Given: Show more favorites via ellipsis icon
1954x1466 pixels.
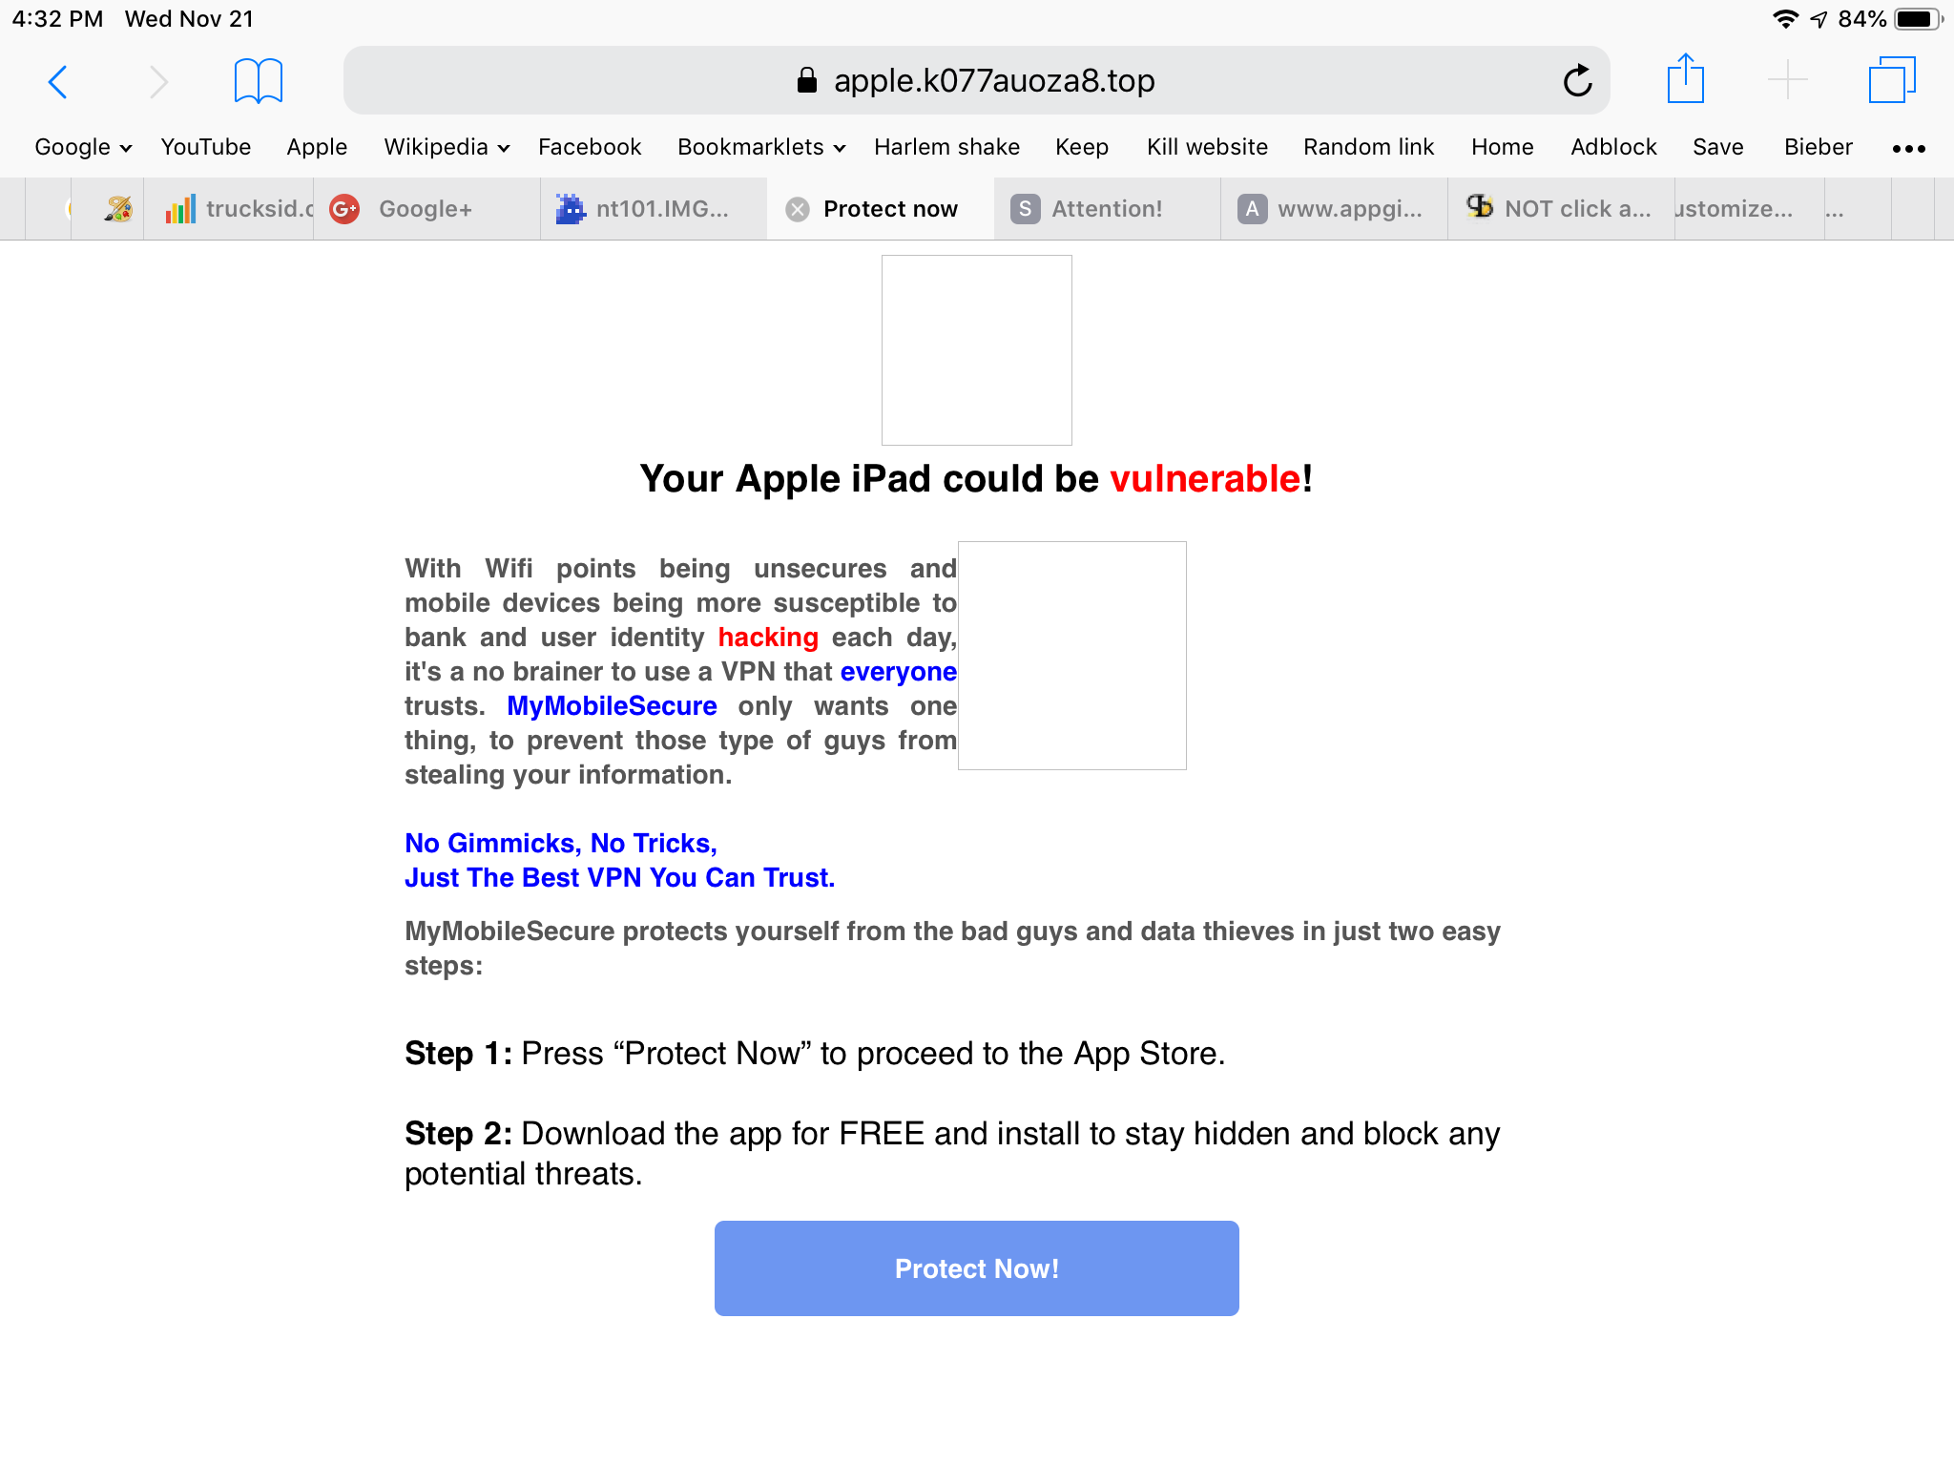Looking at the screenshot, I should click(1908, 148).
